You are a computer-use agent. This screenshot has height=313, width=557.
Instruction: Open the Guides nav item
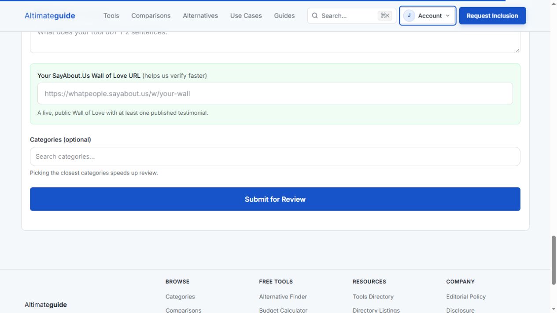point(284,16)
